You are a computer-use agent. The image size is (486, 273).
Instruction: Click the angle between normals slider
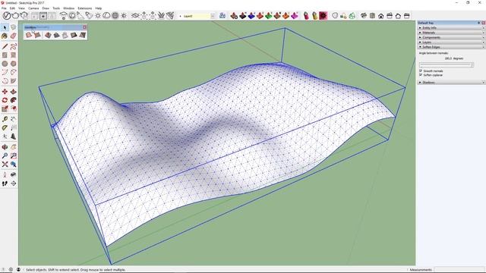coord(446,65)
